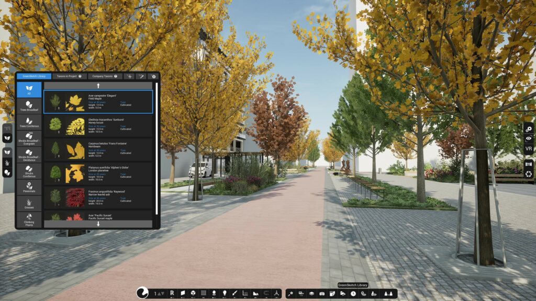Open the info icon in library panel
Screen dimensions: 536x301
(154, 76)
